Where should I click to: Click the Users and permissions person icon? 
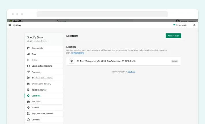pyautogui.click(x=28, y=66)
